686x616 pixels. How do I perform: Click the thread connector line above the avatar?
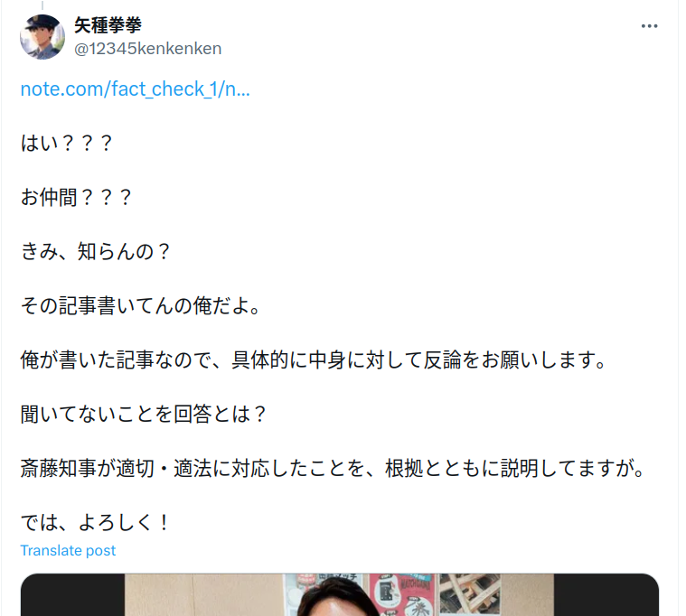click(x=42, y=5)
